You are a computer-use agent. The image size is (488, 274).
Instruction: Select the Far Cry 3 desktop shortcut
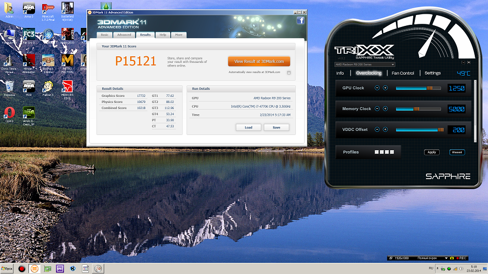click(28, 36)
